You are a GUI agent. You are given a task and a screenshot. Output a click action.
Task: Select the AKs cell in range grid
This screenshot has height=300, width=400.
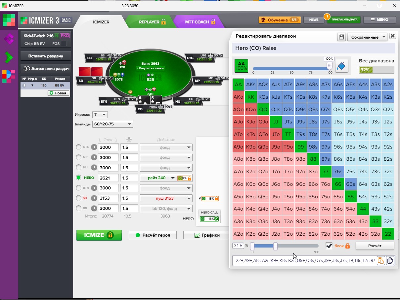click(x=251, y=84)
